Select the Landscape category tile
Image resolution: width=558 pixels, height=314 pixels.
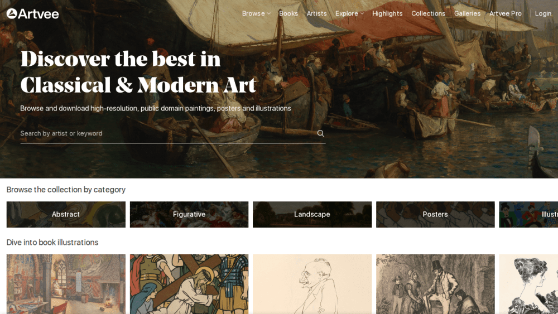[x=312, y=214]
